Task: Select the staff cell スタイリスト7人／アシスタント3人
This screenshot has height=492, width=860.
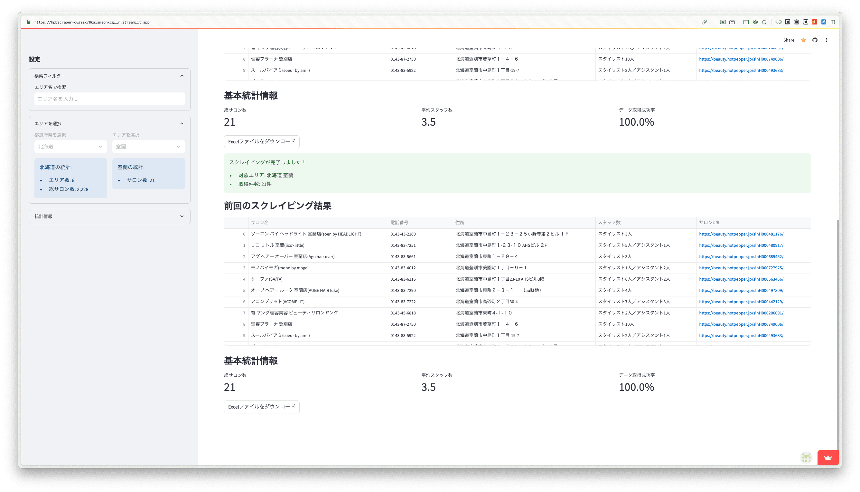Action: pos(646,302)
